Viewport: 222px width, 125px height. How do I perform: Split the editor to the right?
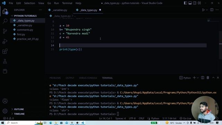pos(212,10)
